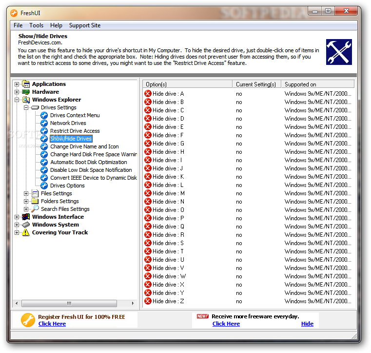371x353 pixels.
Task: Click the Click Here link for more freeware
Action: [226, 324]
